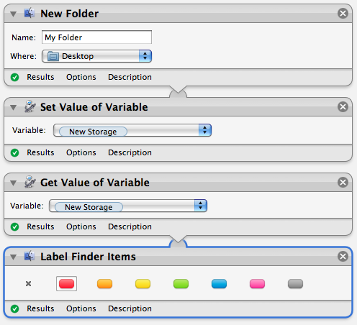Click the Automator icon beside Get Value of Variable
357x325 pixels.
(30, 182)
